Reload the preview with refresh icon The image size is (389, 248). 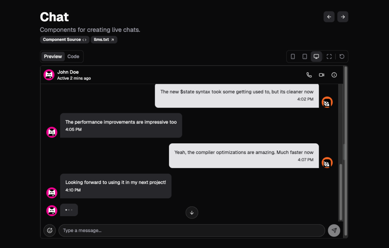(342, 57)
